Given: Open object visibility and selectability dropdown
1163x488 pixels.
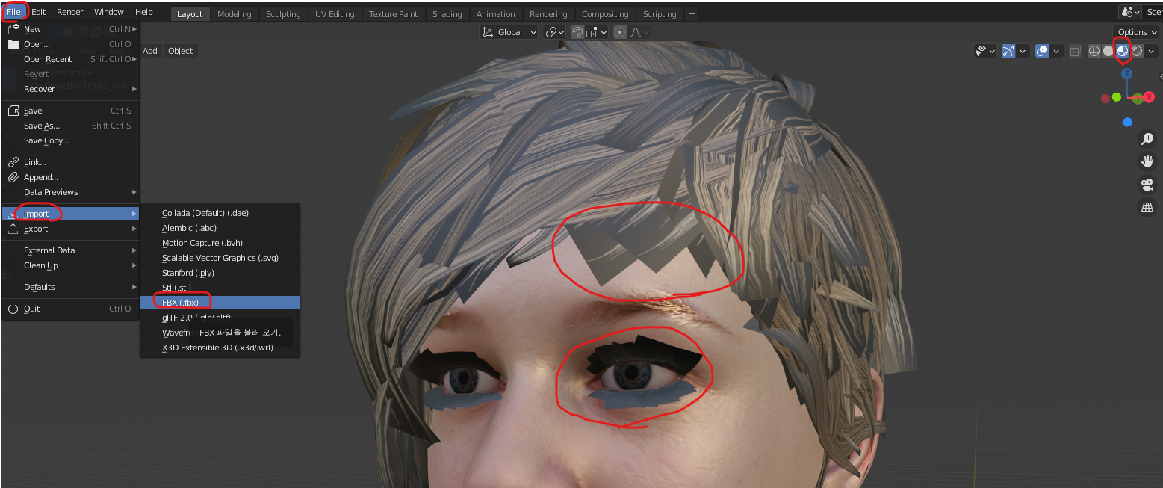Looking at the screenshot, I should (x=985, y=51).
